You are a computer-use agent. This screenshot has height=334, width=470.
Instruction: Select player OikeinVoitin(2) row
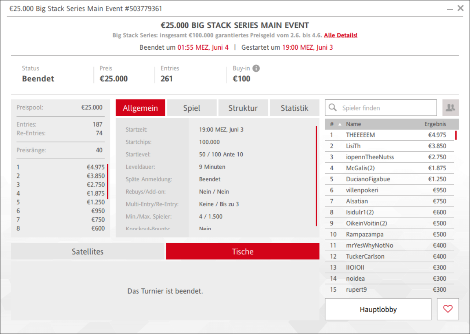click(389, 223)
